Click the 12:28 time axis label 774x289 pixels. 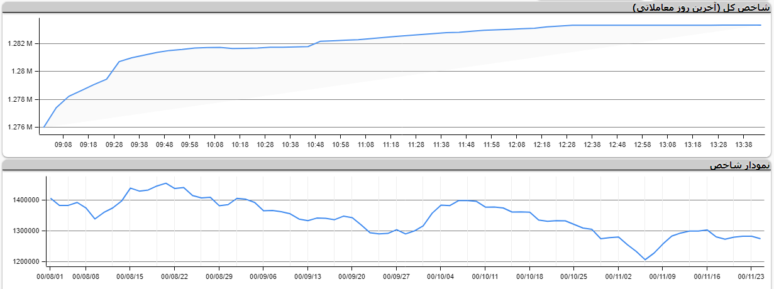[x=567, y=144]
